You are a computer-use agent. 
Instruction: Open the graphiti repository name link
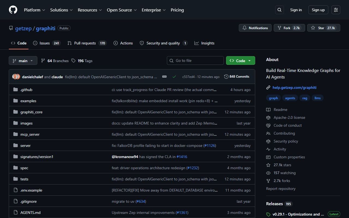[x=46, y=28]
